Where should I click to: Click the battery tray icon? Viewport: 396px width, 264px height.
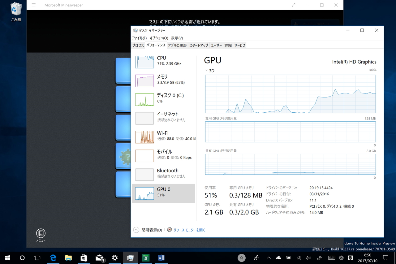click(x=288, y=258)
